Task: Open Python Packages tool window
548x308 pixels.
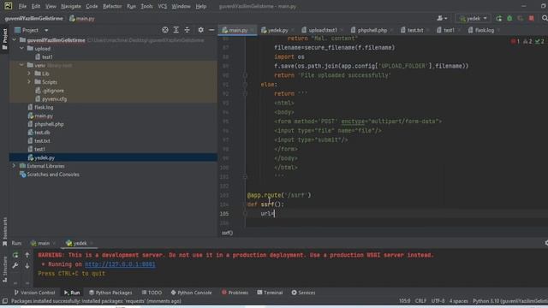Action: (x=110, y=293)
